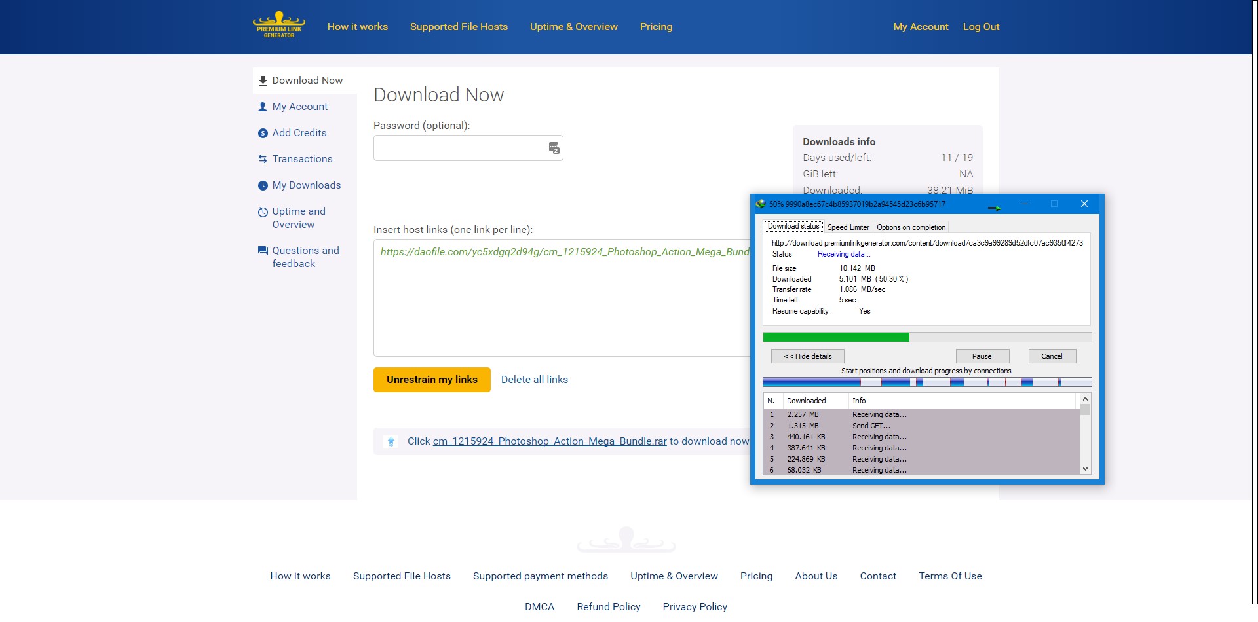Click the password manager icon in password field
1258x622 pixels.
[554, 148]
